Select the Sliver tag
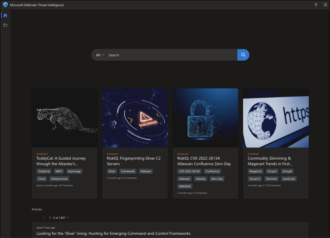The height and width of the screenshot is (238, 330). coord(112,171)
